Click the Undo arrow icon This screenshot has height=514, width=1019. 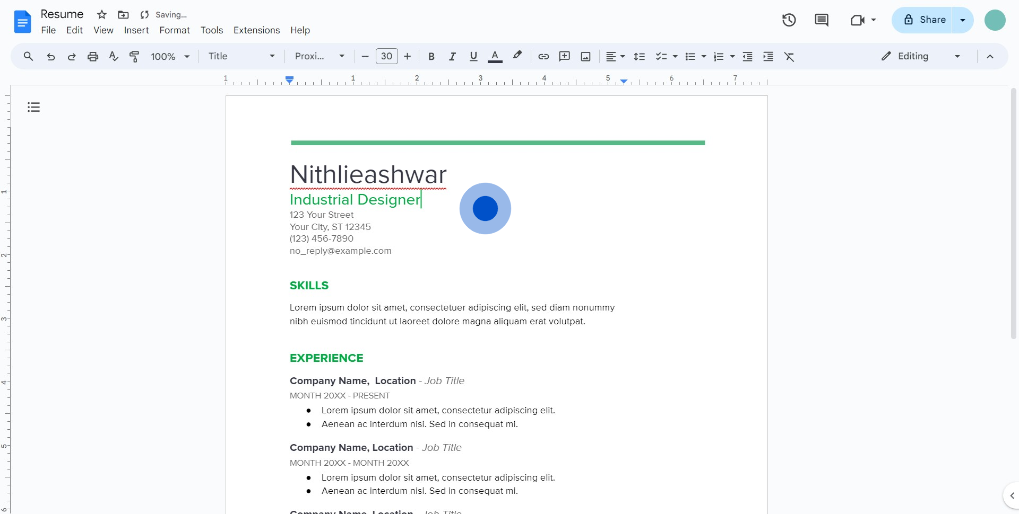coord(51,57)
